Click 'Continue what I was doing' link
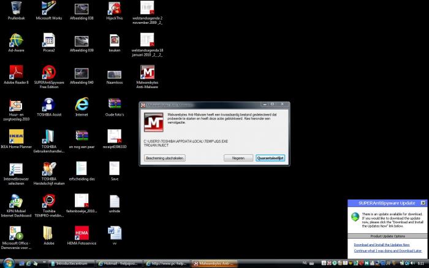The height and width of the screenshot is (268, 429). point(388,251)
